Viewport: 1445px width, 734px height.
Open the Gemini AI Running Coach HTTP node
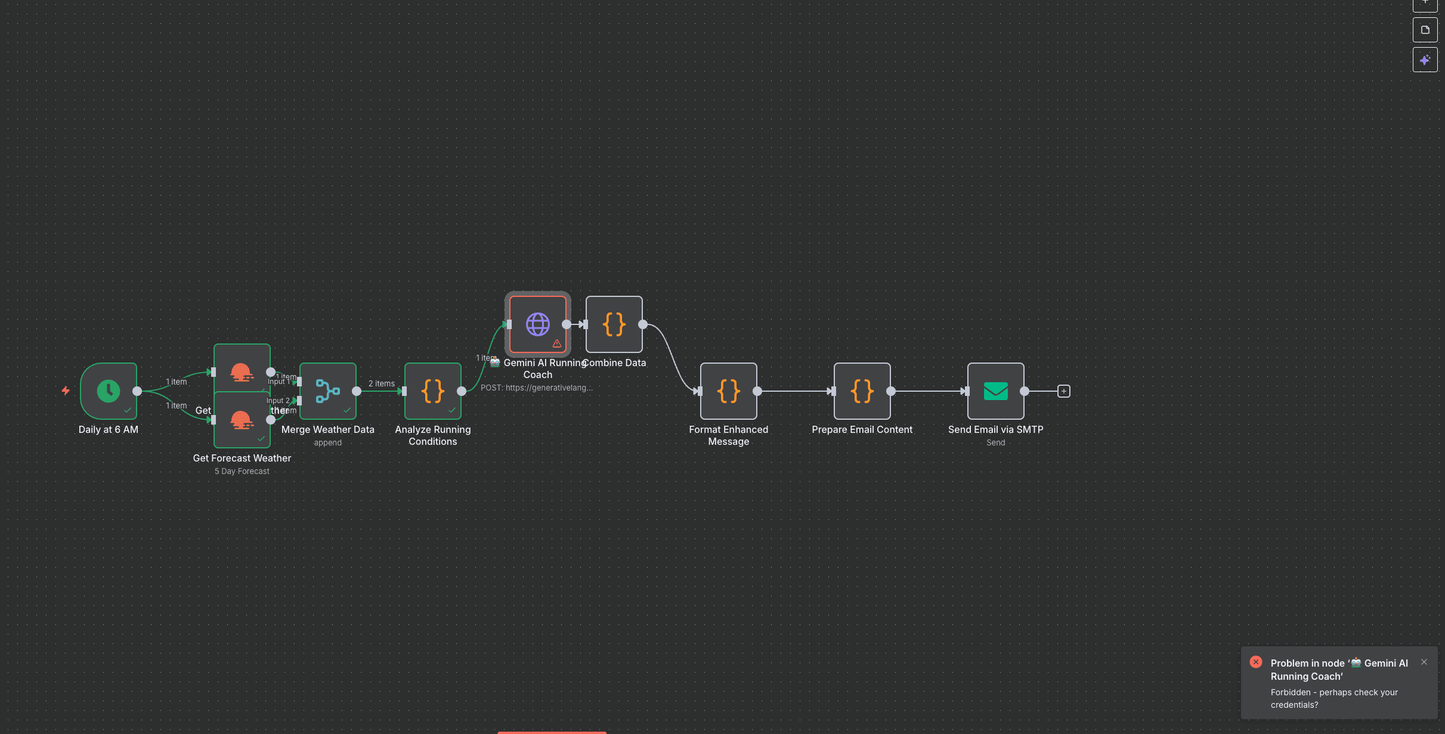537,324
